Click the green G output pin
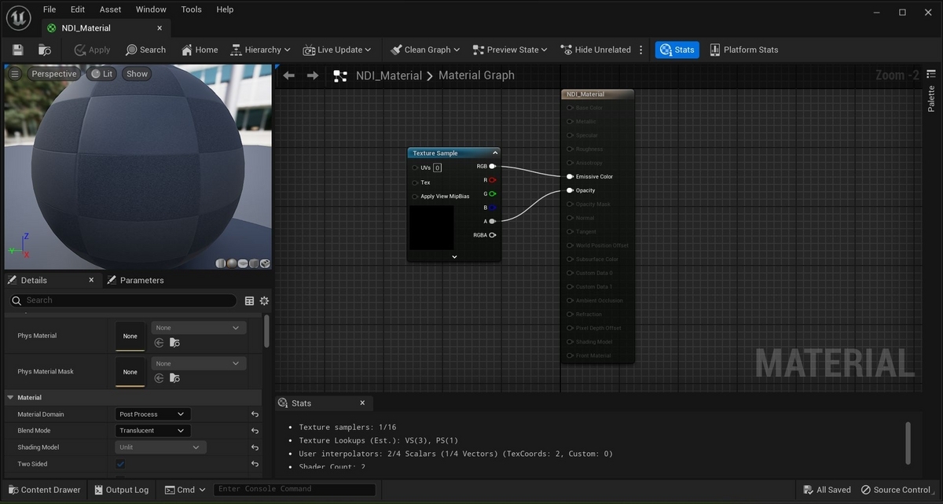The width and height of the screenshot is (943, 504). (492, 193)
